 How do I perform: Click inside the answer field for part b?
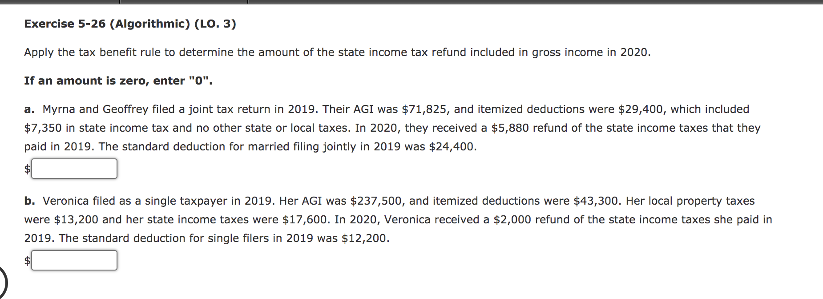click(73, 260)
